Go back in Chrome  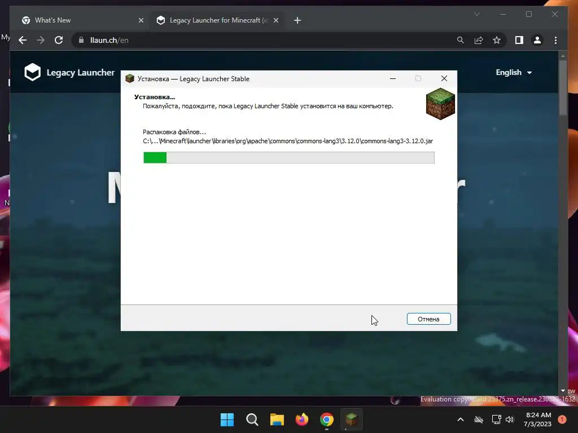23,40
